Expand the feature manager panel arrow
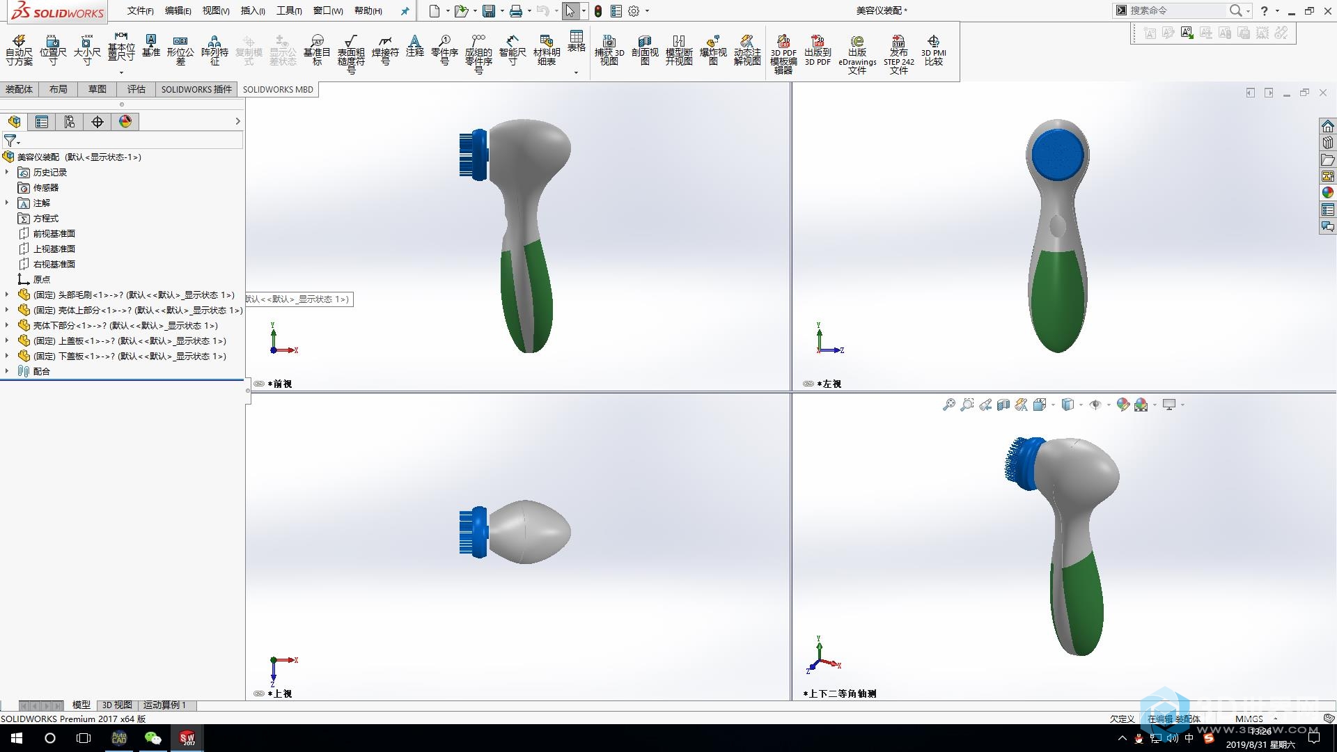The image size is (1337, 752). pos(237,121)
